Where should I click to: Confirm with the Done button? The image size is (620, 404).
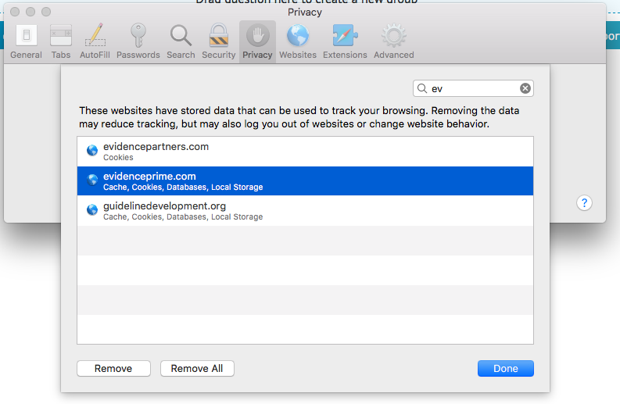point(505,368)
